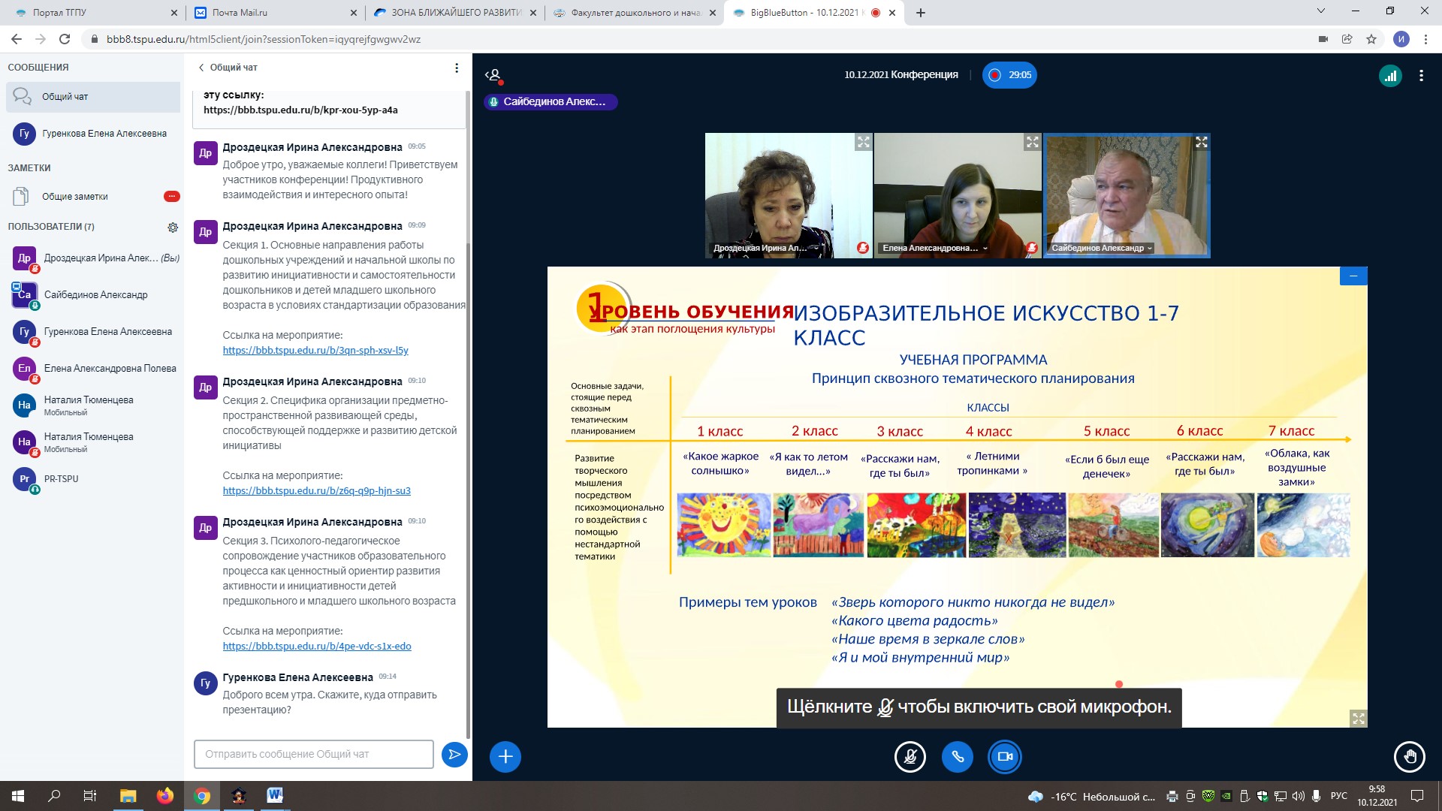Open chat options three-dot menu

click(457, 68)
